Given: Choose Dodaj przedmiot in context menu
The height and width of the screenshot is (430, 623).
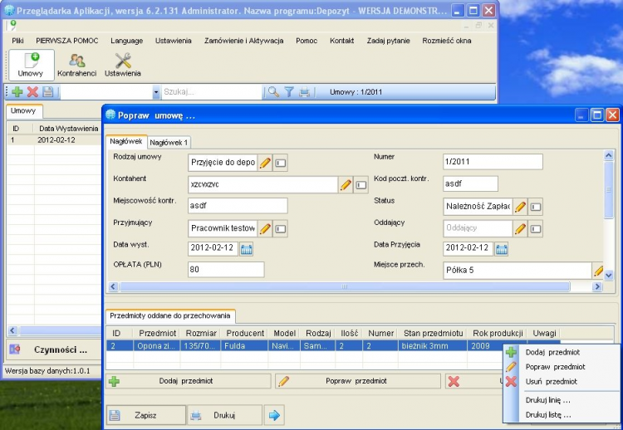Looking at the screenshot, I should 552,352.
